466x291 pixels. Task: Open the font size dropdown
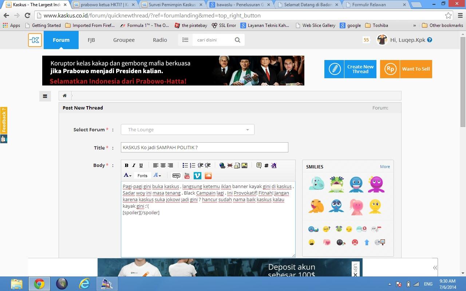click(x=157, y=175)
